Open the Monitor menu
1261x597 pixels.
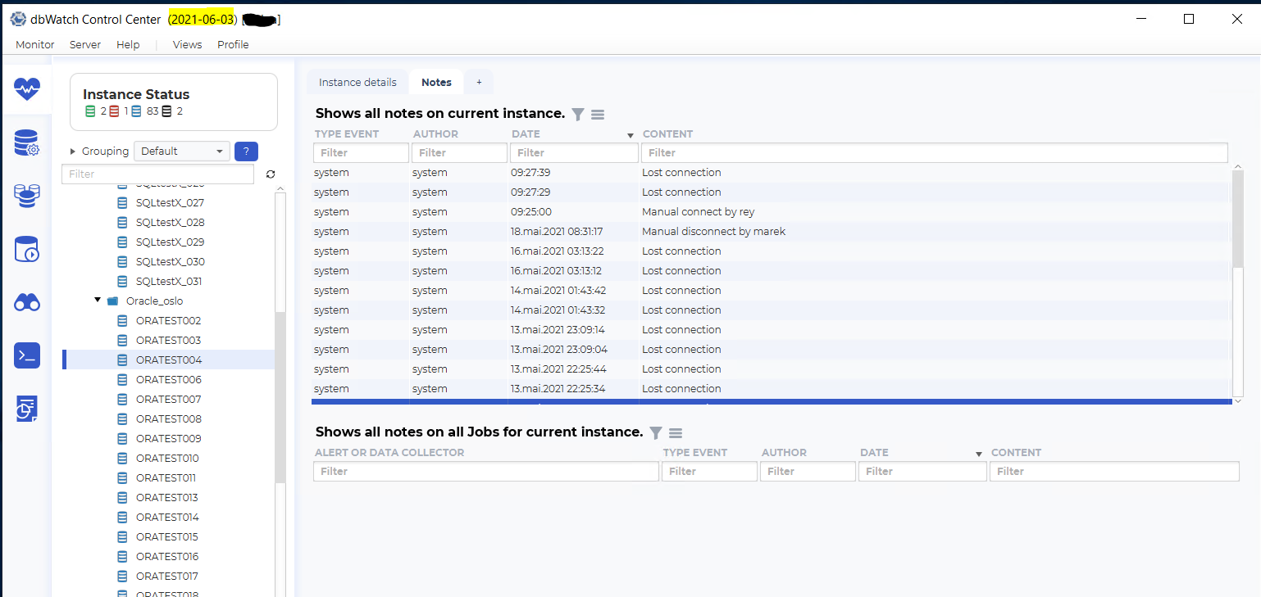tap(35, 45)
